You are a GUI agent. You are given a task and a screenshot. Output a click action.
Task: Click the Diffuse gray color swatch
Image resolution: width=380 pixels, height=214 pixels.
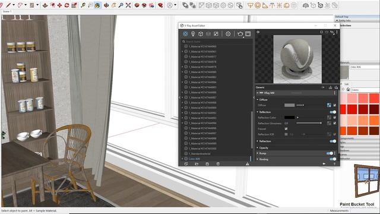(289, 105)
